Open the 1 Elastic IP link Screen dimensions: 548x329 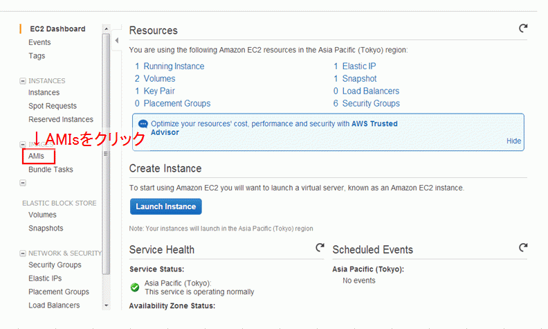(x=355, y=66)
